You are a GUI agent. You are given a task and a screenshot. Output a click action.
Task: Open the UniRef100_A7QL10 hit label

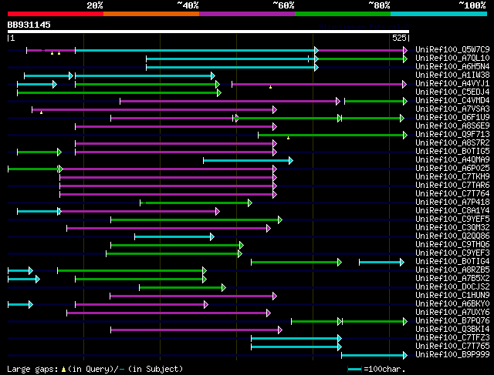tap(452, 59)
